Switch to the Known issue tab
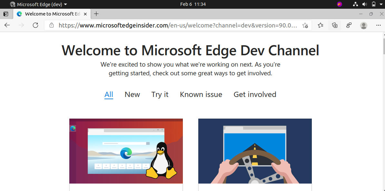Screen dimensions: 385x191 pyautogui.click(x=201, y=94)
